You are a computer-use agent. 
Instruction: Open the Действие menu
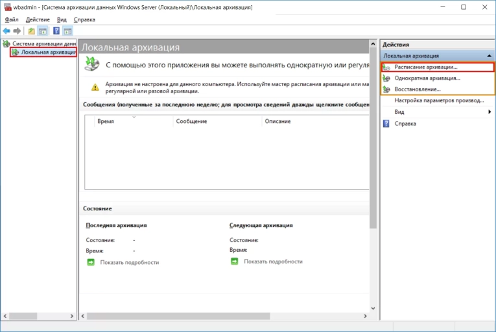(38, 19)
